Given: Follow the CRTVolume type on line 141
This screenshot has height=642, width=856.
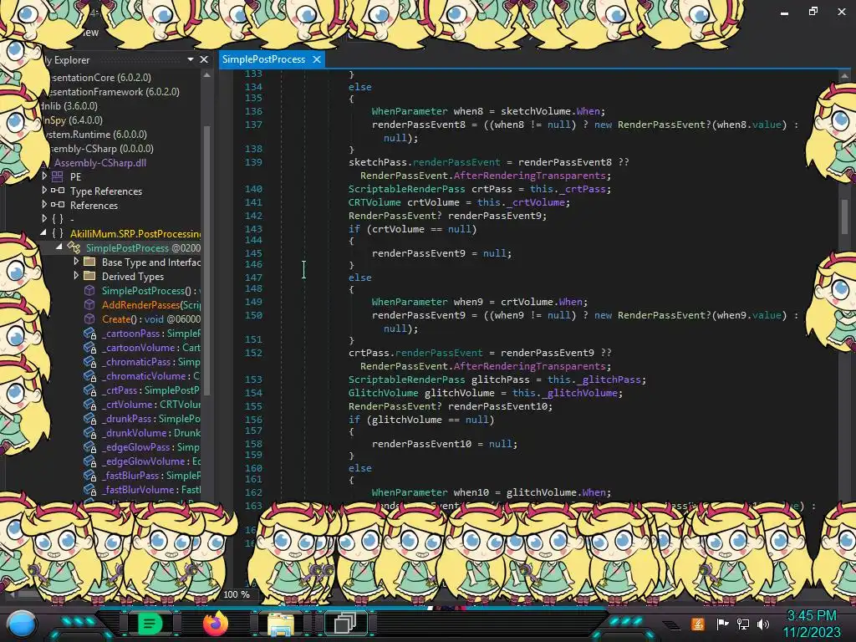Looking at the screenshot, I should point(374,202).
